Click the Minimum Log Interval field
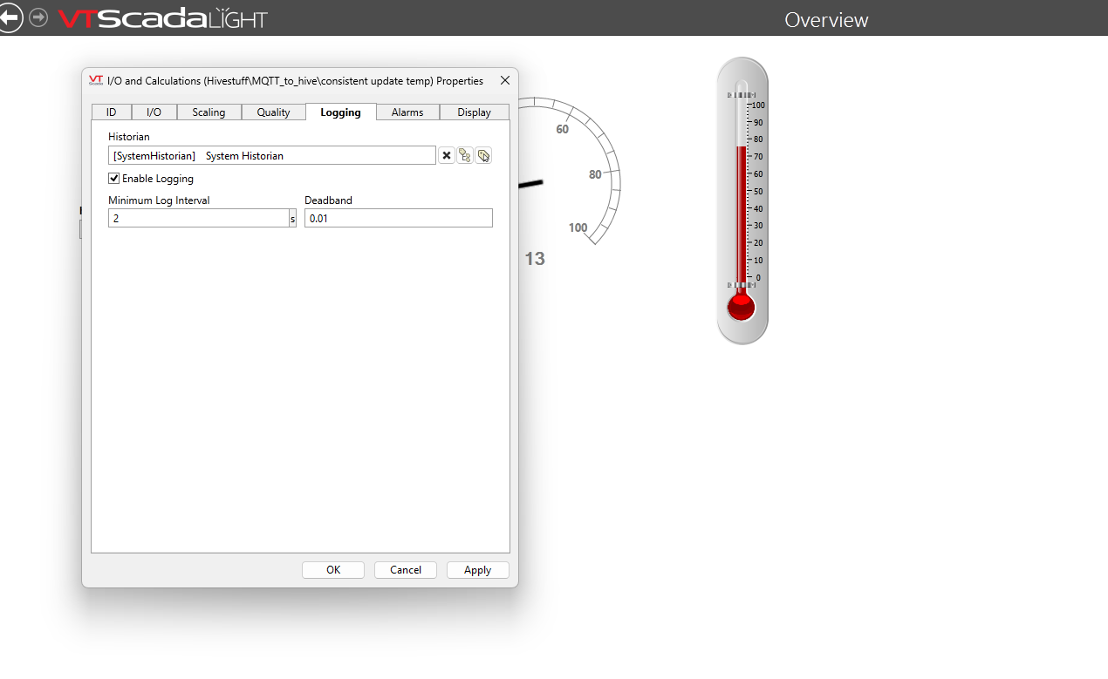 (198, 219)
